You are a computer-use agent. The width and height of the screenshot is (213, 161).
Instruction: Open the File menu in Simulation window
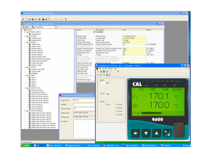tap(100, 68)
